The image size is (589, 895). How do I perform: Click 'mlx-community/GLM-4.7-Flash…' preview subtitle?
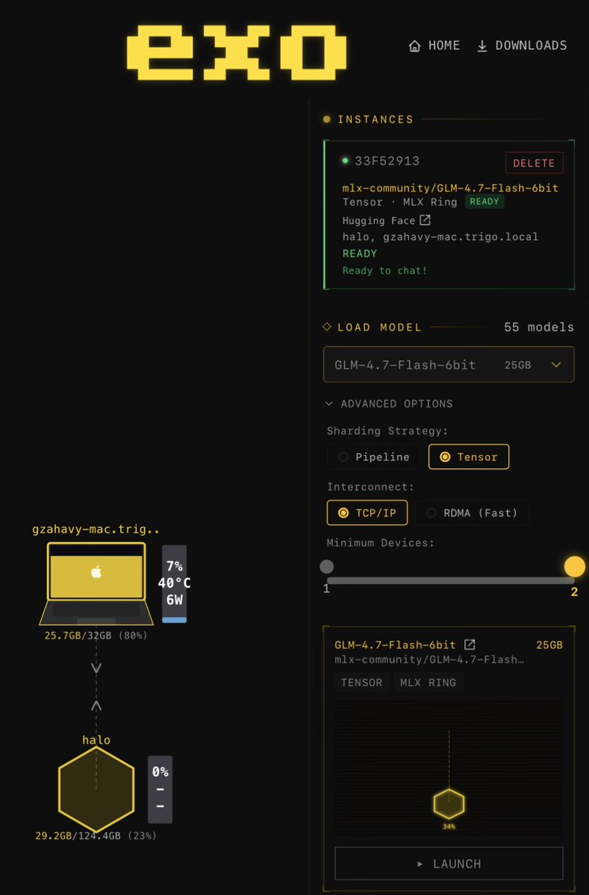pos(429,660)
